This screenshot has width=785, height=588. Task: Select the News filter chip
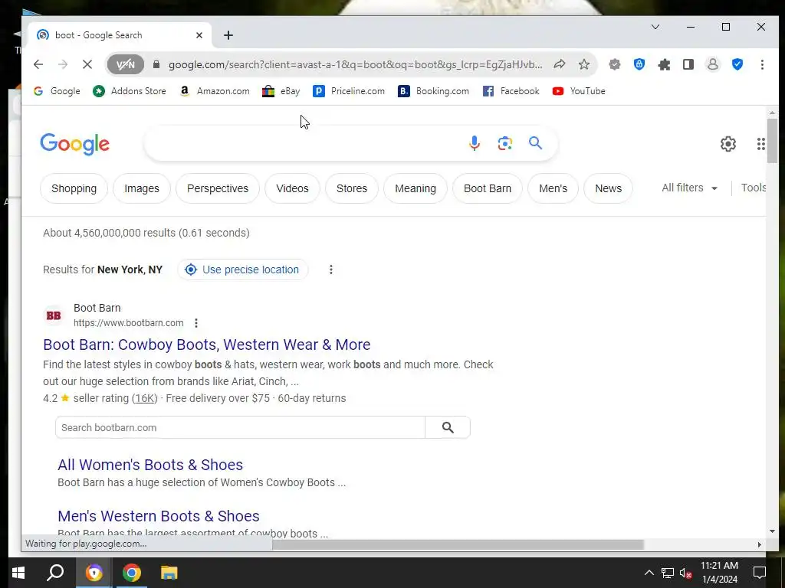[608, 188]
